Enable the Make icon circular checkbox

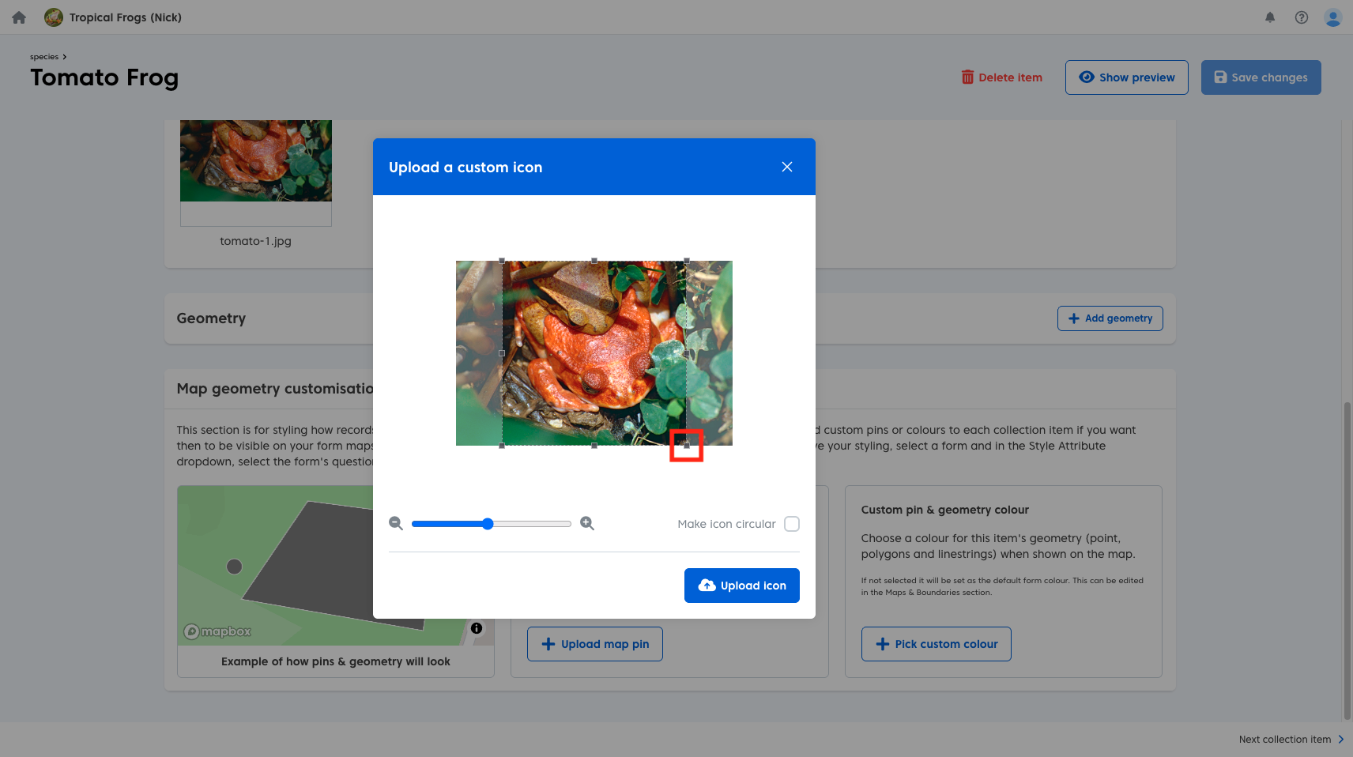pos(792,524)
